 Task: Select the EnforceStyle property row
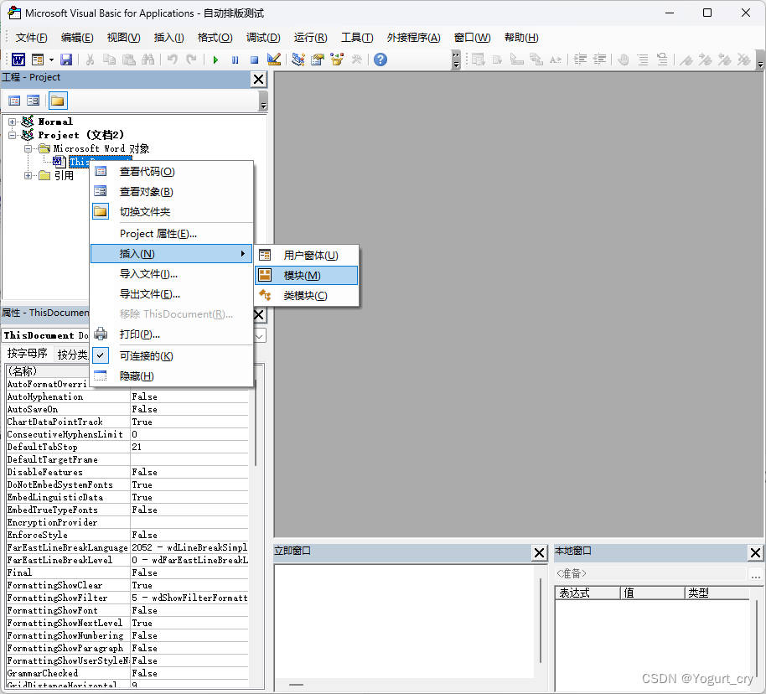point(127,535)
